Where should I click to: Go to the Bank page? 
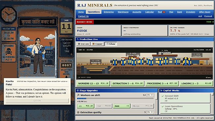coord(179,12)
